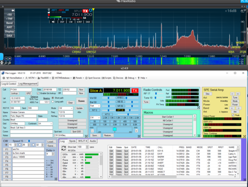Adjust the Vol 50 slider

pyautogui.click(x=109, y=98)
